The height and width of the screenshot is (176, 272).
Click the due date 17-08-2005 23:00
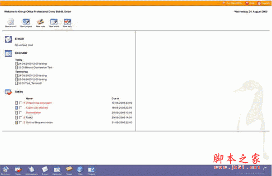(122, 103)
